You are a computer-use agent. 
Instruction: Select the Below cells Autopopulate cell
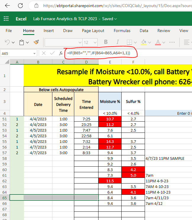[x=61, y=90]
